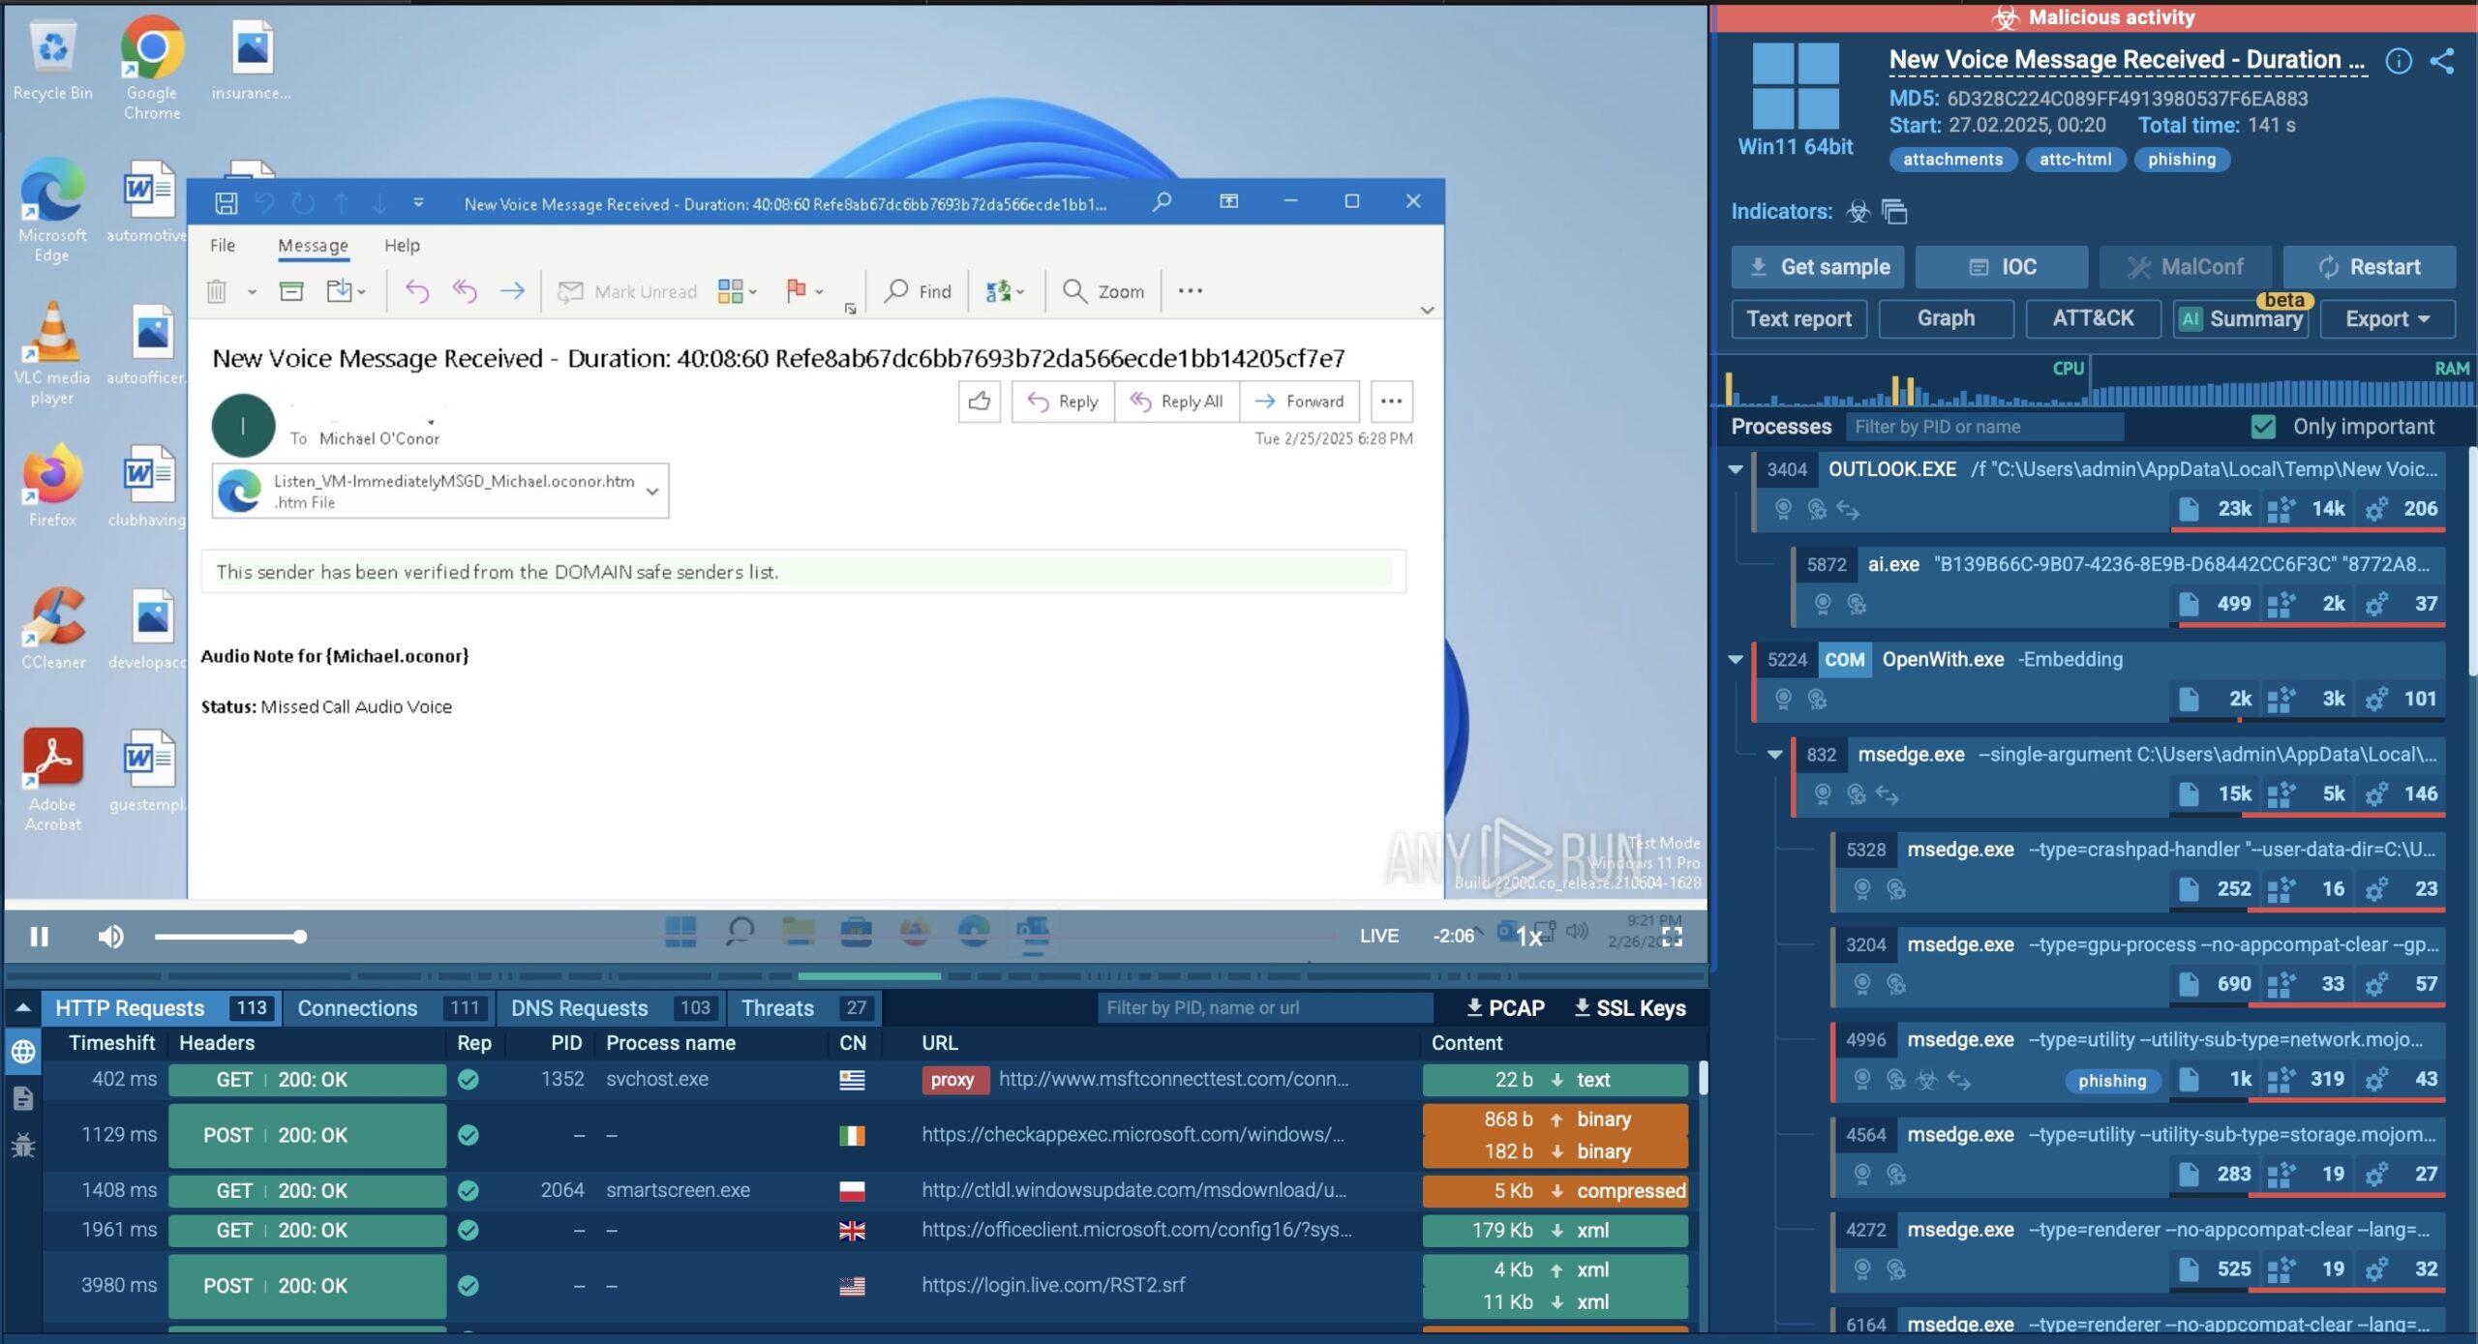Download the PCAP file
This screenshot has width=2478, height=1344.
coord(1505,1007)
